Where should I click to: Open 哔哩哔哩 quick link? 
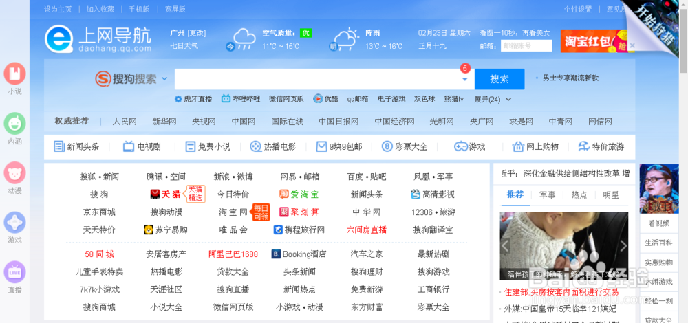click(240, 99)
